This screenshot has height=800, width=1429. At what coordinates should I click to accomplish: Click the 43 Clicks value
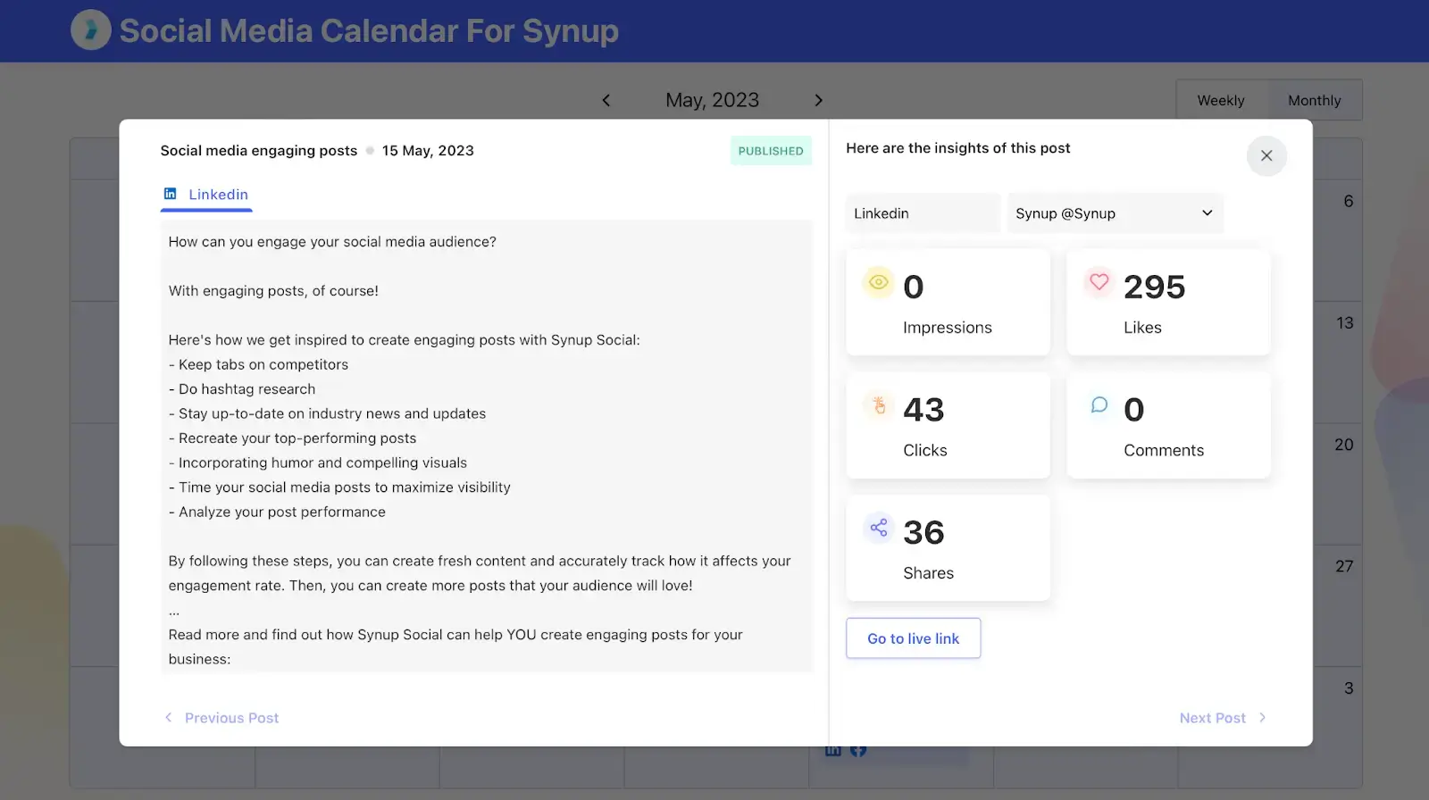point(923,410)
